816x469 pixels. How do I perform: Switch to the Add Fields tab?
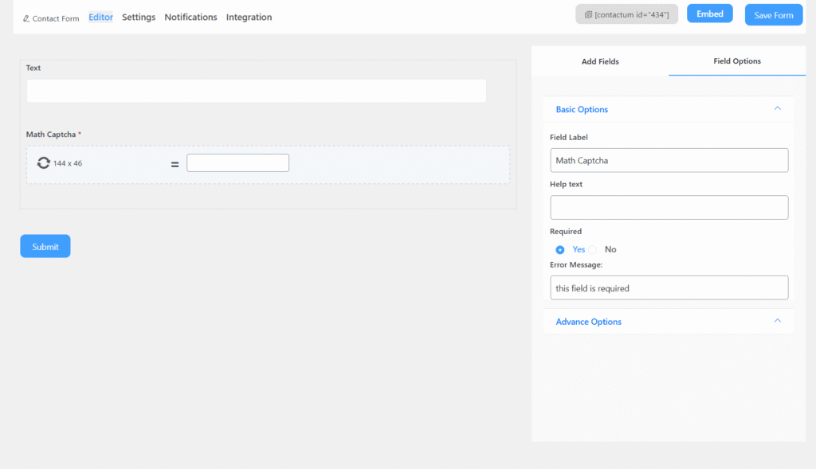[600, 61]
